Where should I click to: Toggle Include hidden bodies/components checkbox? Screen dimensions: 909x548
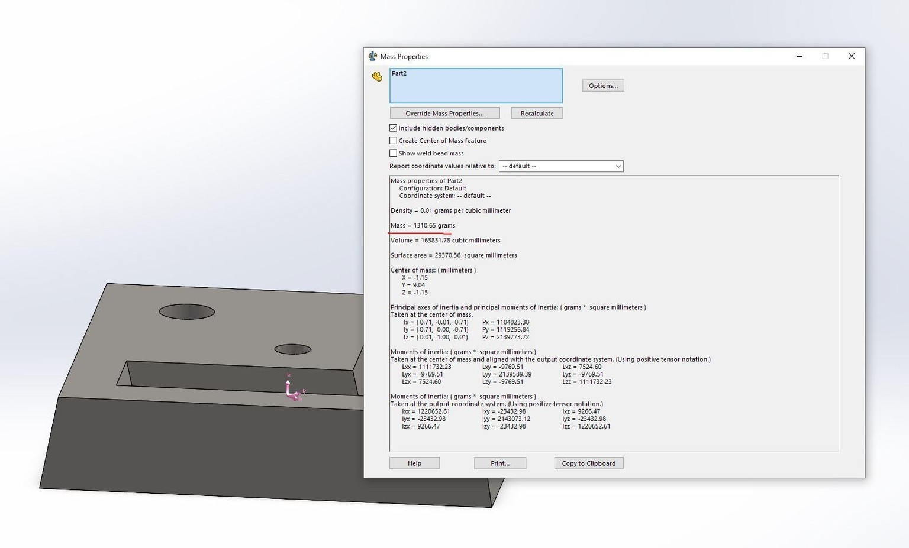[x=393, y=128]
